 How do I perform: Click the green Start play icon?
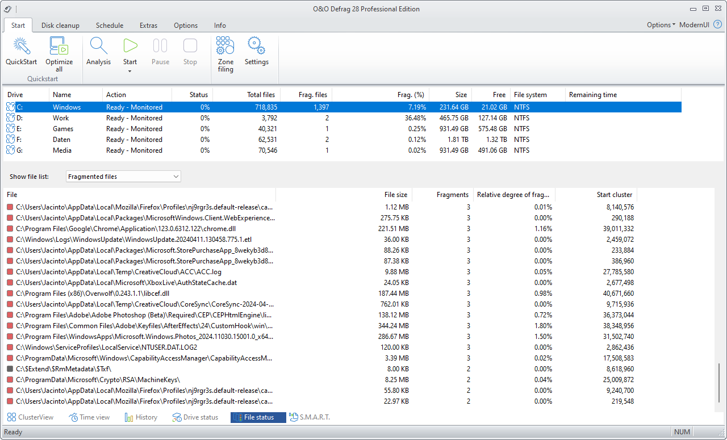point(130,46)
